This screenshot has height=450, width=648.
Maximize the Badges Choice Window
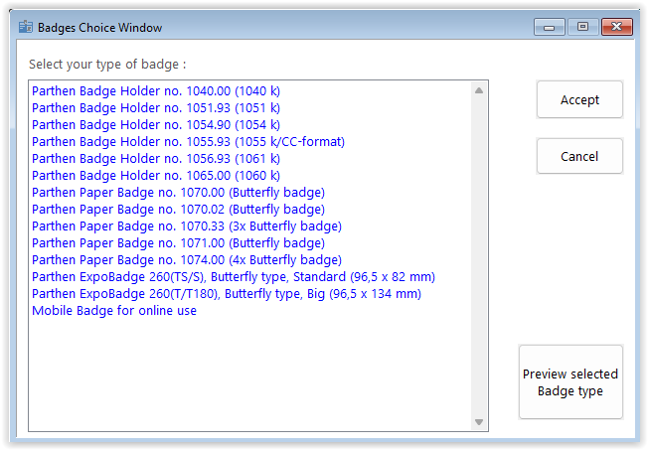(x=582, y=27)
